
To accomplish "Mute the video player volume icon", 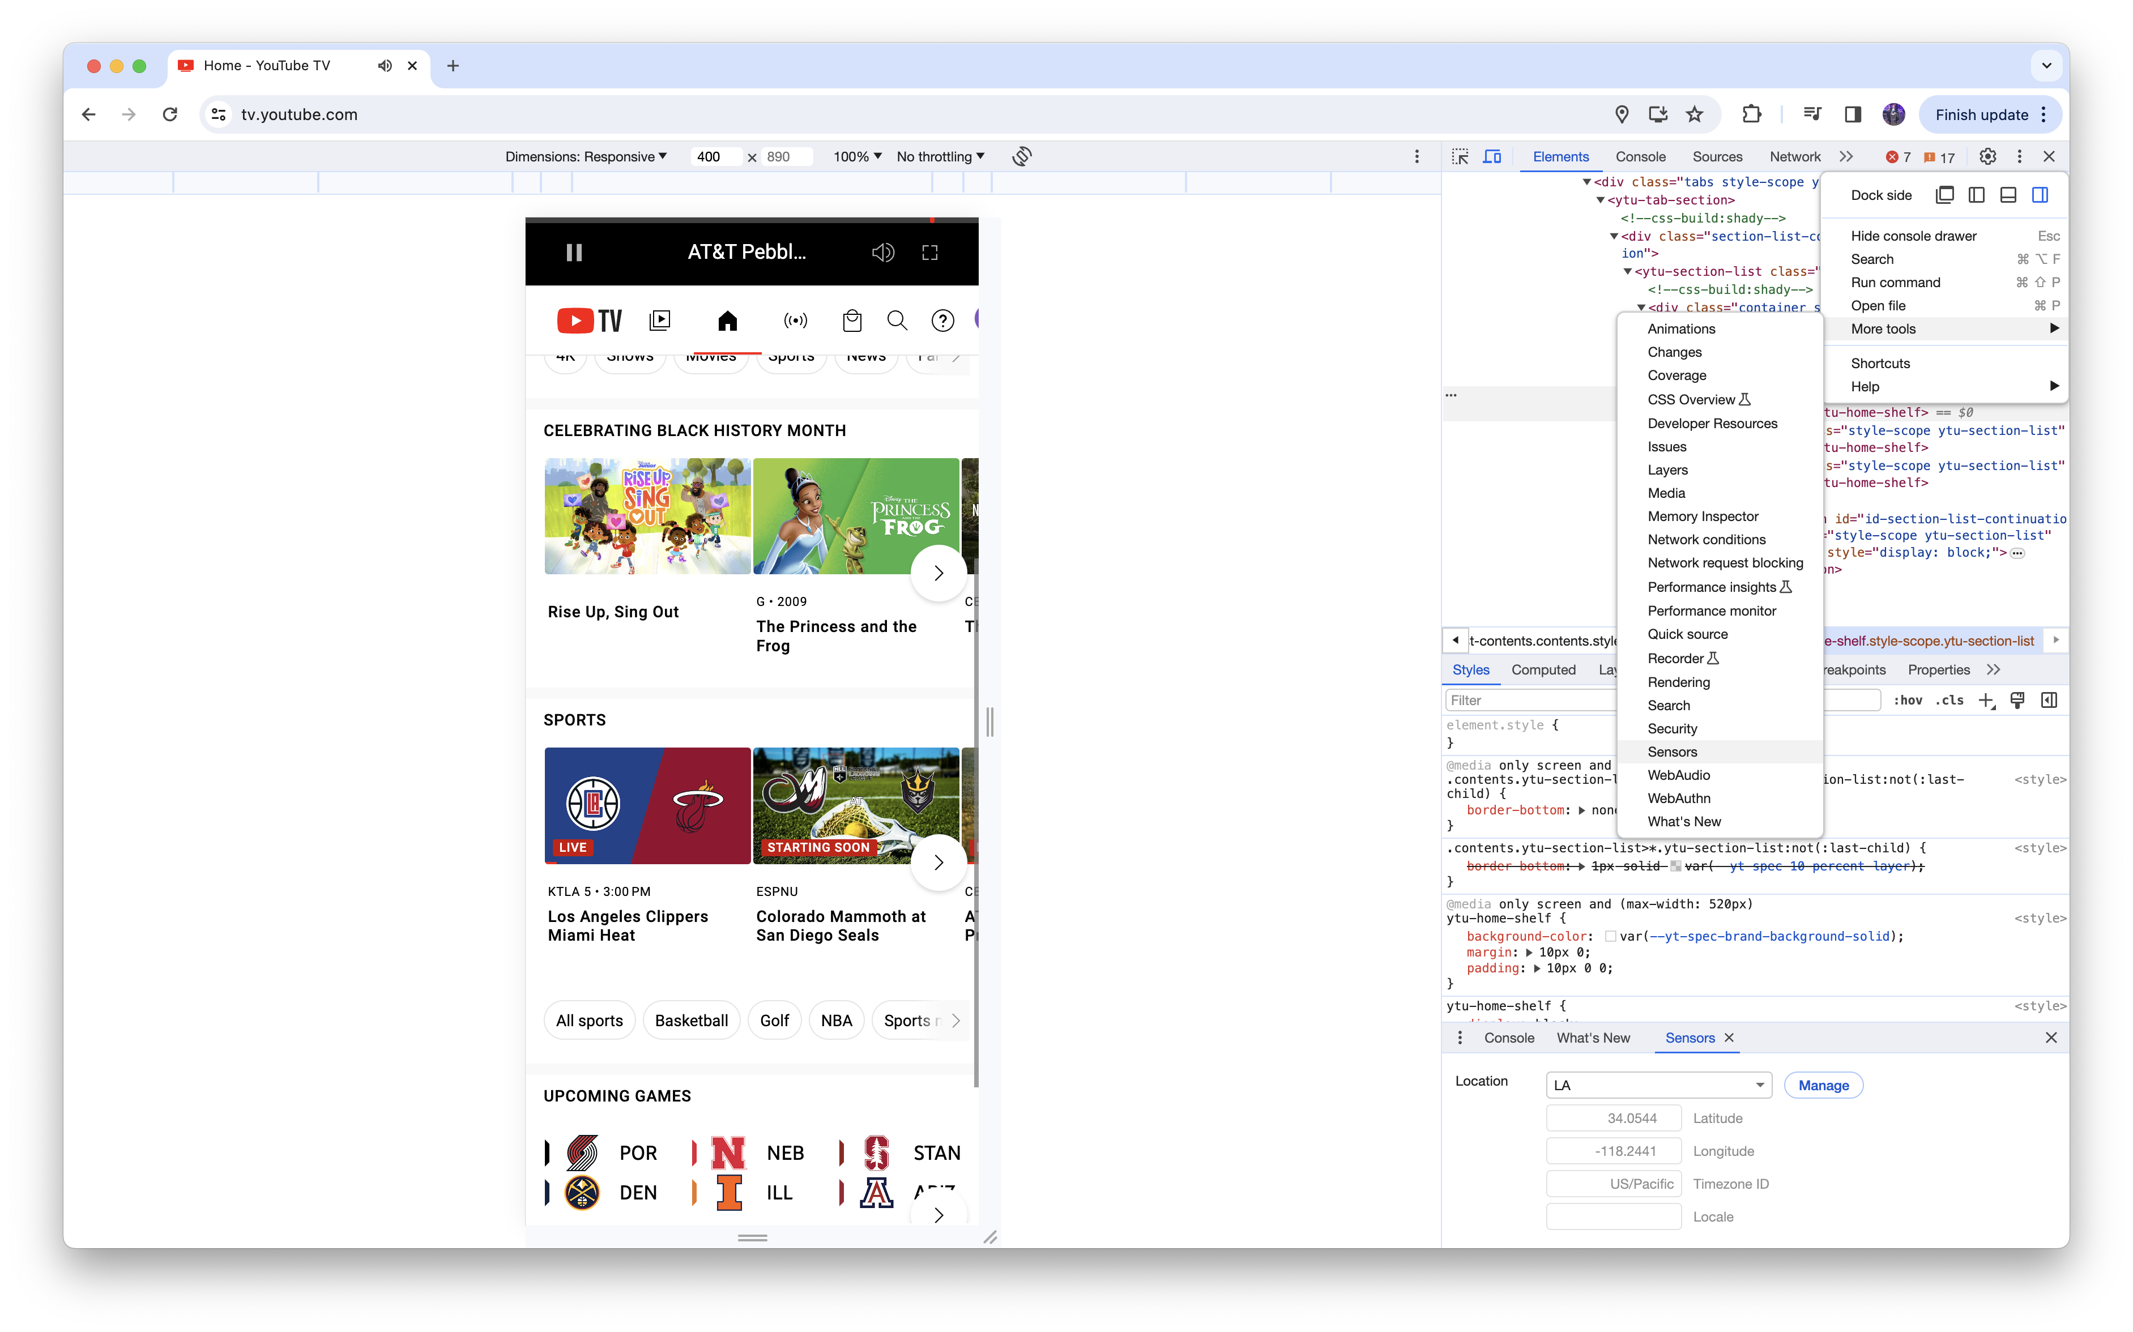I will [883, 253].
